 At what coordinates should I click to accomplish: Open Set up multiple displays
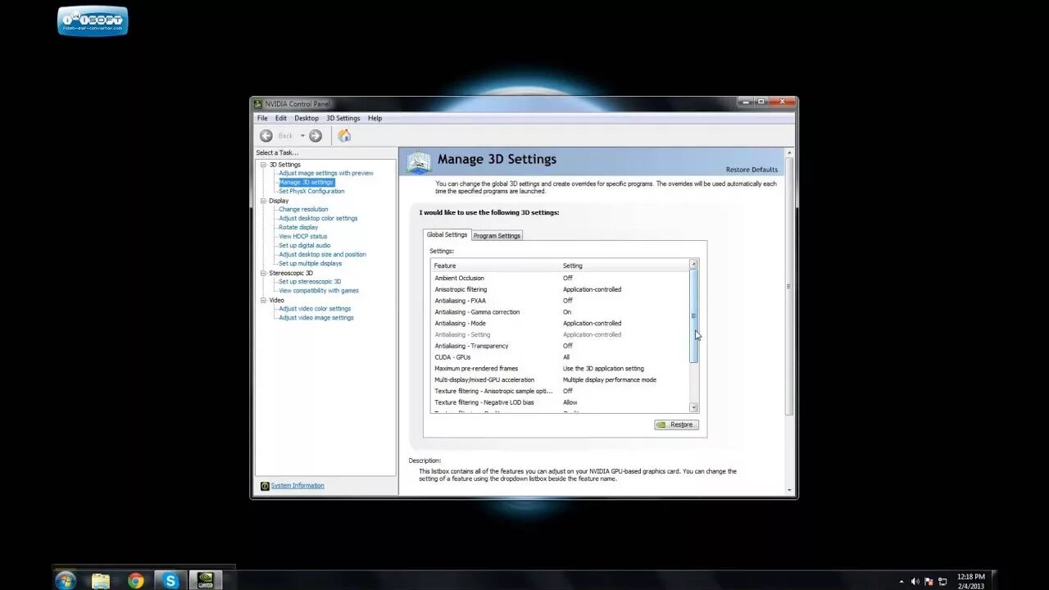point(311,263)
